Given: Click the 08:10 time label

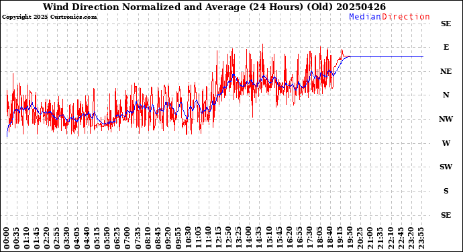Looking at the screenshot, I should point(148,238).
